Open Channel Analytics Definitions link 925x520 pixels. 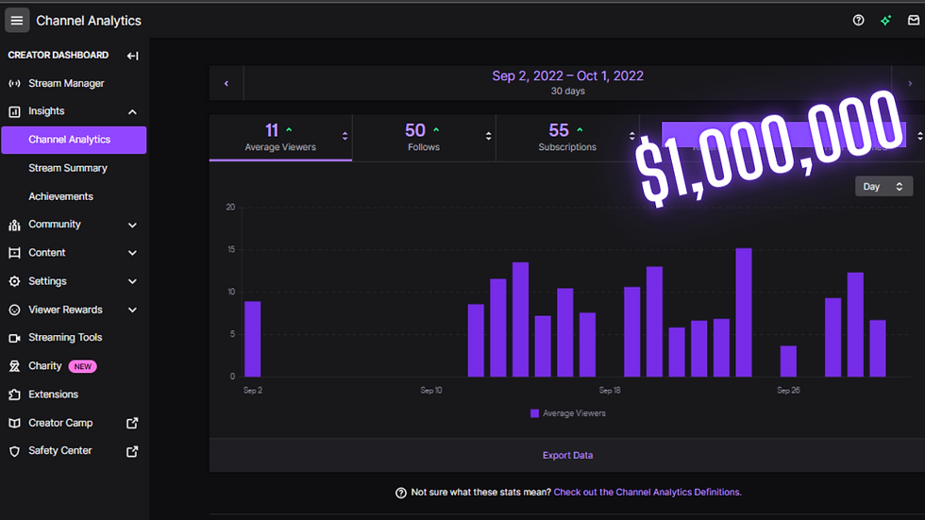pyautogui.click(x=647, y=493)
